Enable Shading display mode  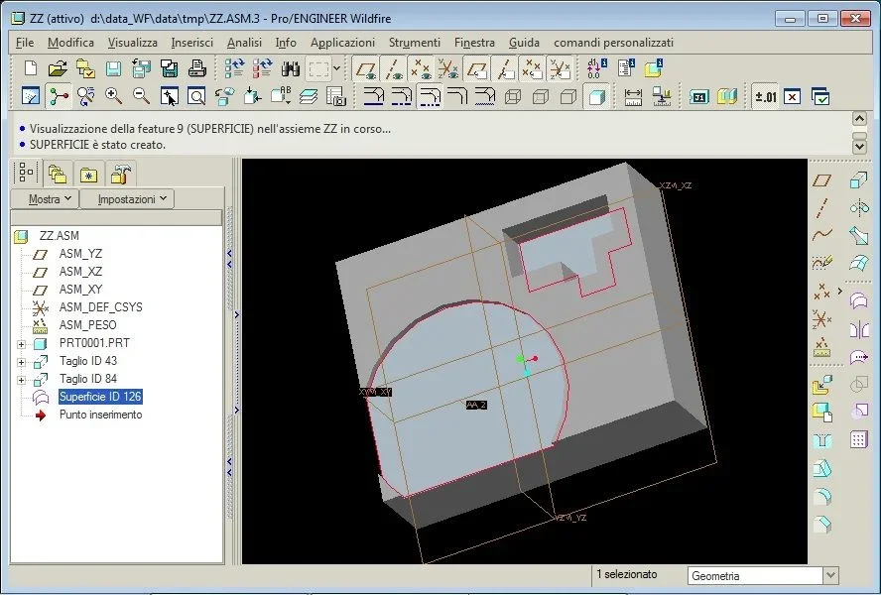(596, 96)
